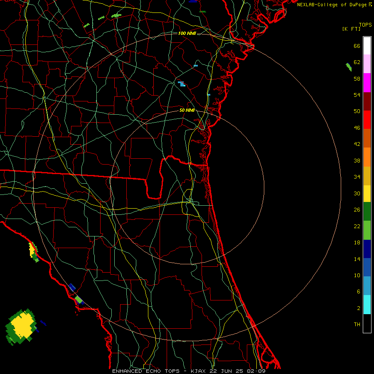Click the "TOPS" legend title
This screenshot has width=374, height=374.
coord(365,25)
